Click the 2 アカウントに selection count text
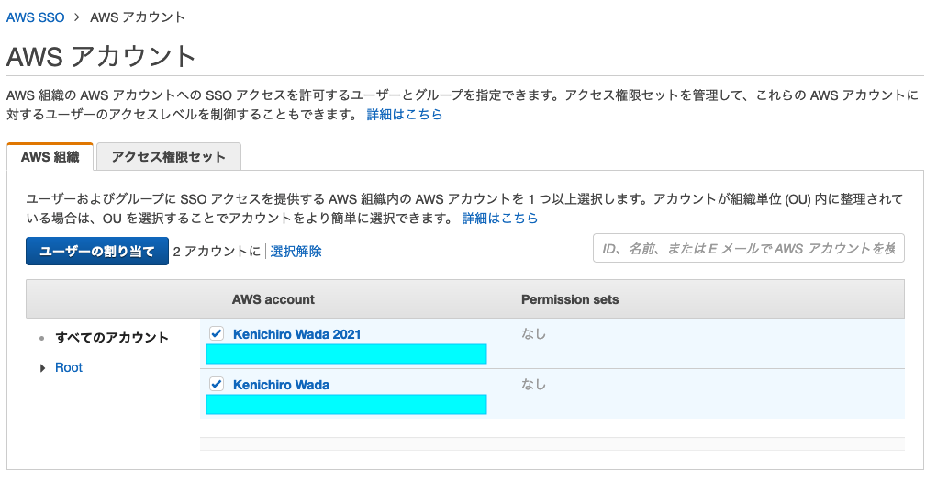Screen dimensions: 937x483 (x=217, y=251)
